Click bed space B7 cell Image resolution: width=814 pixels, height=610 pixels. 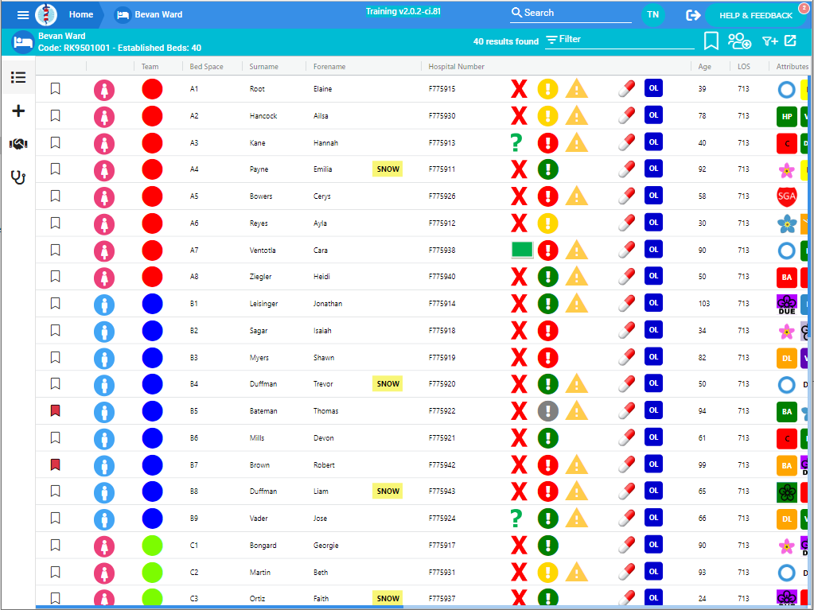pos(193,464)
